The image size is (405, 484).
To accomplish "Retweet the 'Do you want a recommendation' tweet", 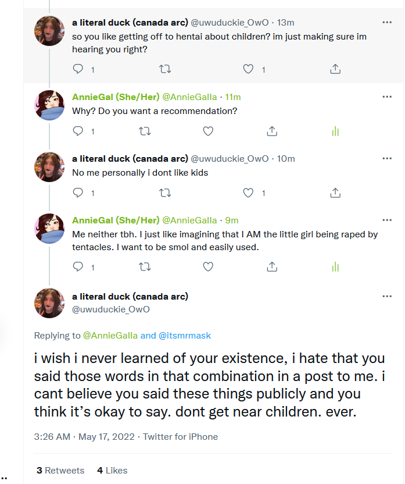I will point(145,131).
